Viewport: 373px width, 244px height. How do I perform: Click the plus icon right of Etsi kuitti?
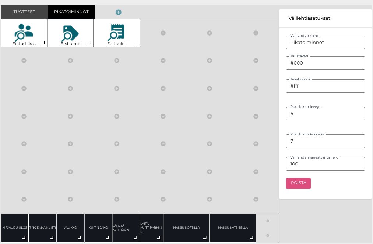(163, 33)
